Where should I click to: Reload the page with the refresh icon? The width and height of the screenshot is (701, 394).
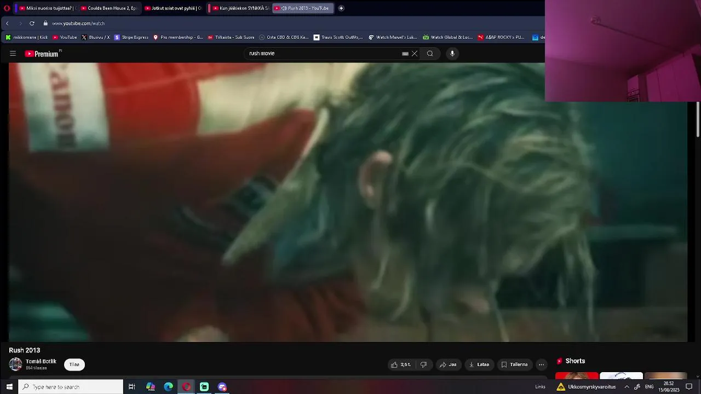(32, 24)
